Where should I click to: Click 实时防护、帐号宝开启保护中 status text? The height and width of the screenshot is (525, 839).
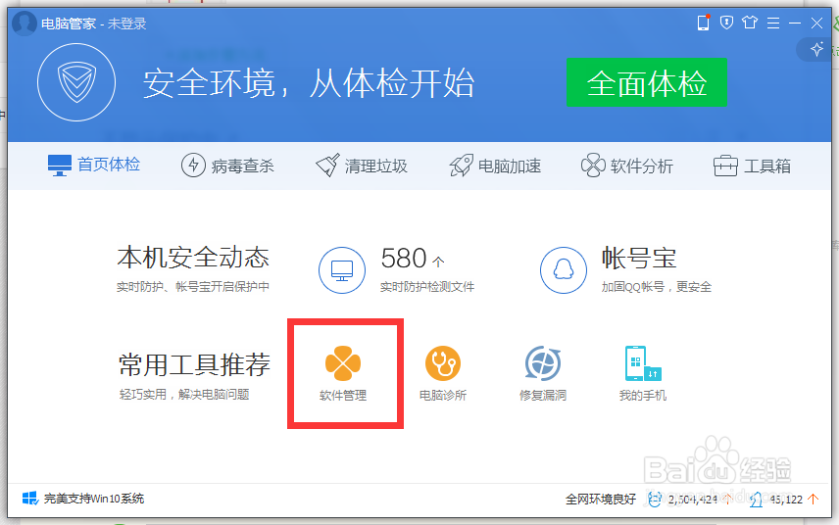pyautogui.click(x=193, y=287)
